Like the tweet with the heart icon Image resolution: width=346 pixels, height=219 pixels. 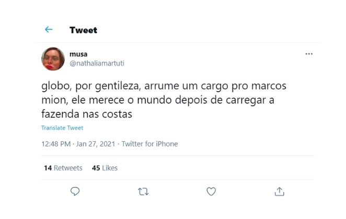pyautogui.click(x=211, y=192)
